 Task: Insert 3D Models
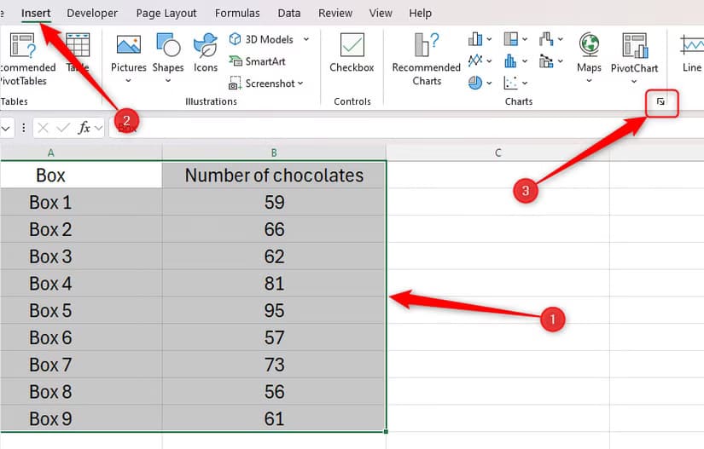click(x=261, y=39)
